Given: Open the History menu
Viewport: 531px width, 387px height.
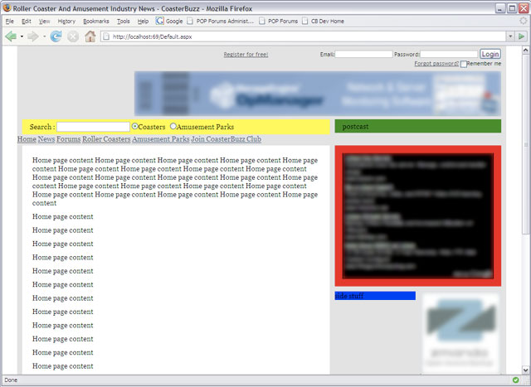Looking at the screenshot, I should [x=66, y=21].
